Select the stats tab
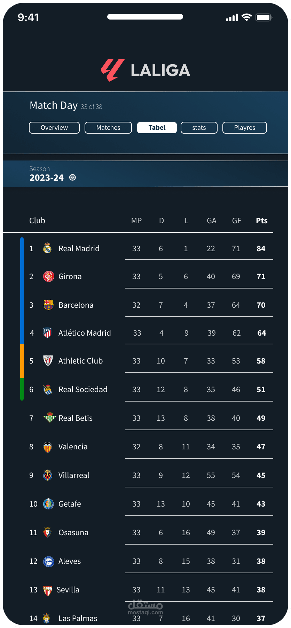This screenshot has height=628, width=291. click(x=199, y=128)
